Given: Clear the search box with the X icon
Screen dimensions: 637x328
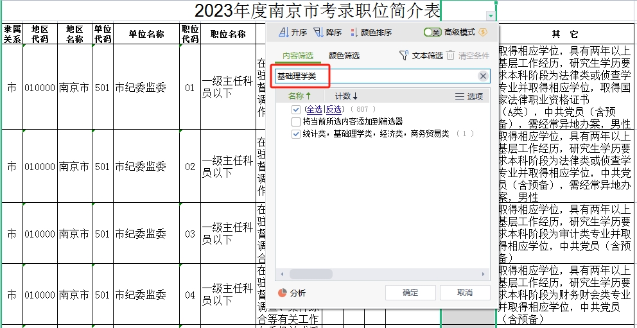Looking at the screenshot, I should click(483, 76).
